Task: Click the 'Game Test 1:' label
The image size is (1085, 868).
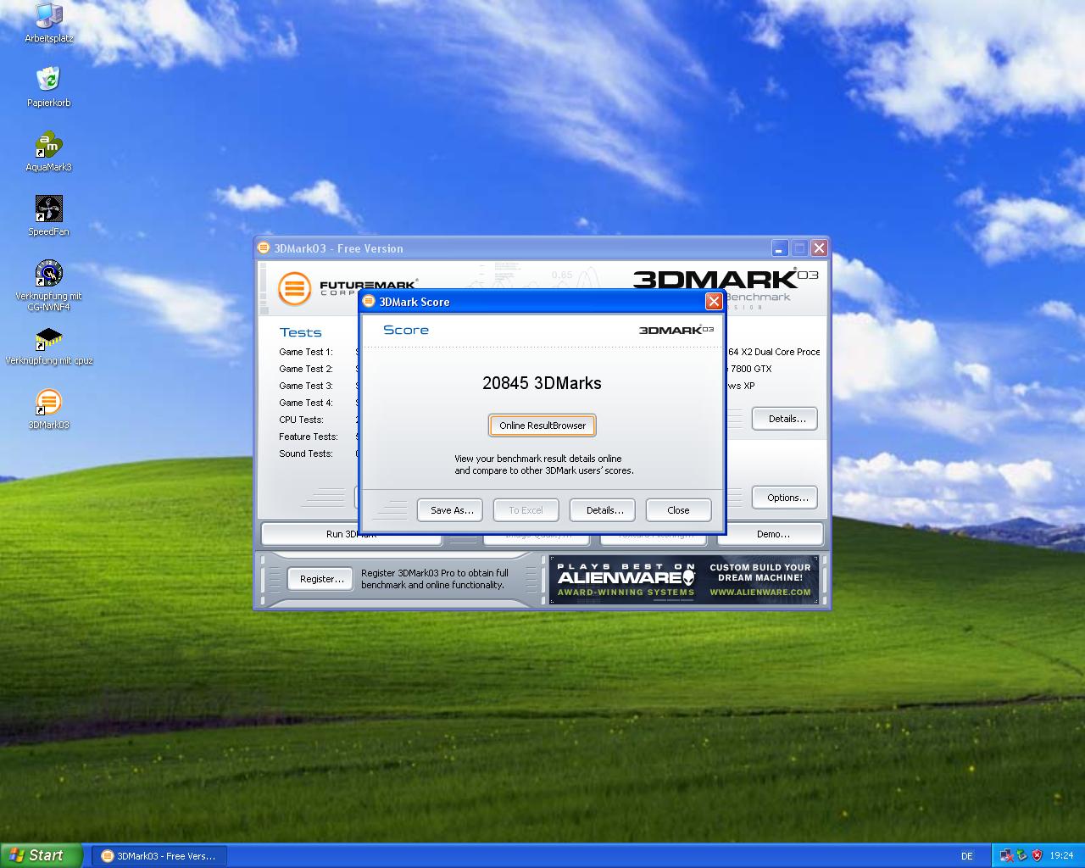Action: click(306, 352)
